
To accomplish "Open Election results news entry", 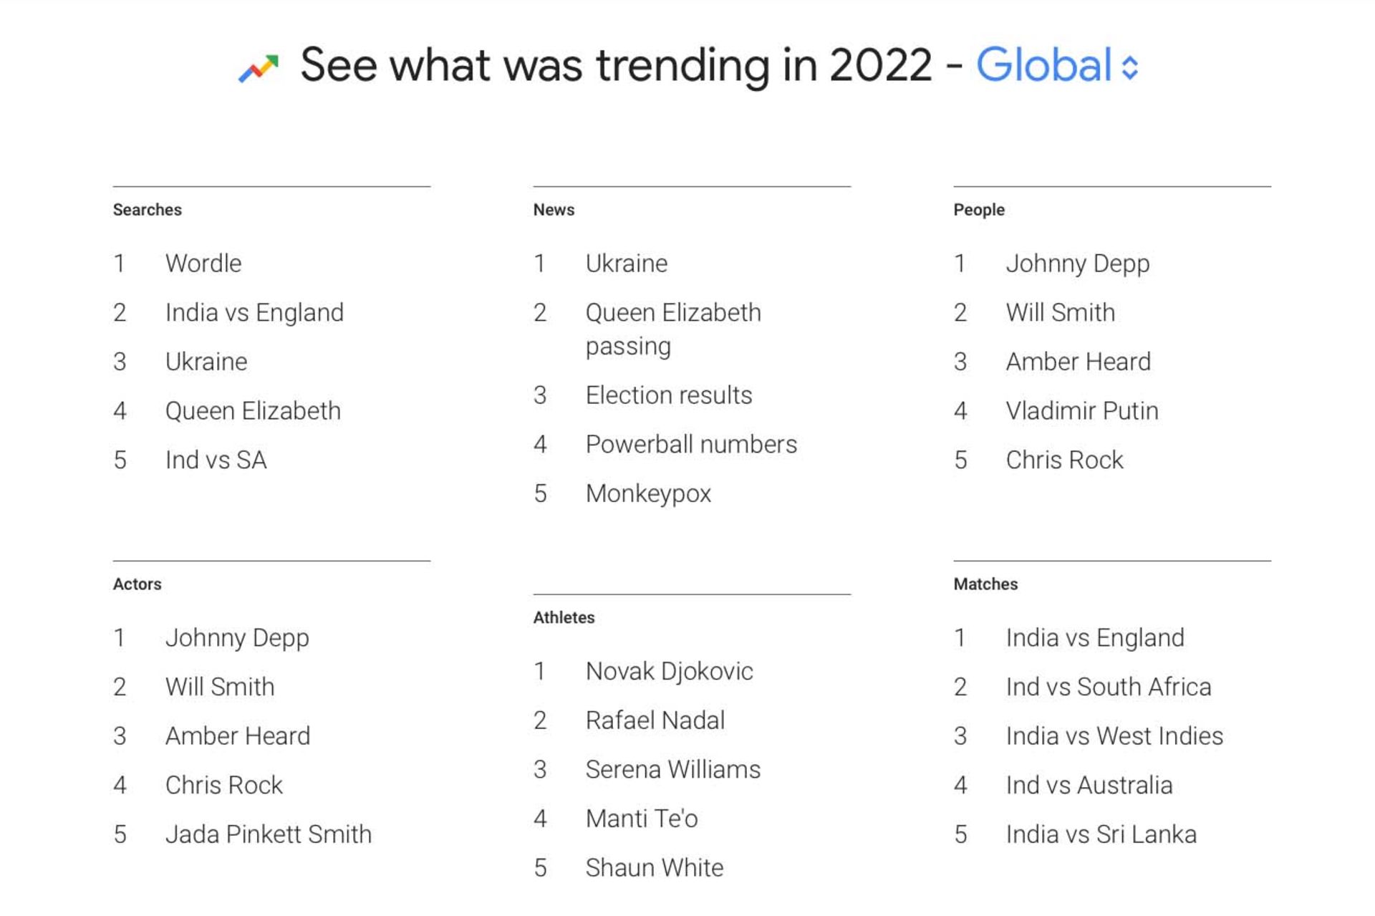I will point(668,395).
